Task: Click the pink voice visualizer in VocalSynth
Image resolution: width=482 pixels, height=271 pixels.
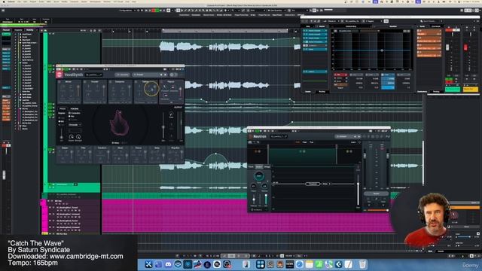Action: point(119,123)
